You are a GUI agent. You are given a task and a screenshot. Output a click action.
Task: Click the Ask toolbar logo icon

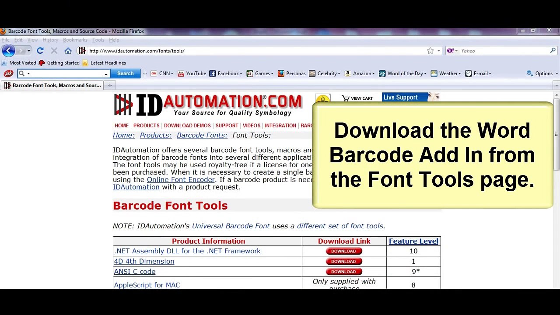8,73
